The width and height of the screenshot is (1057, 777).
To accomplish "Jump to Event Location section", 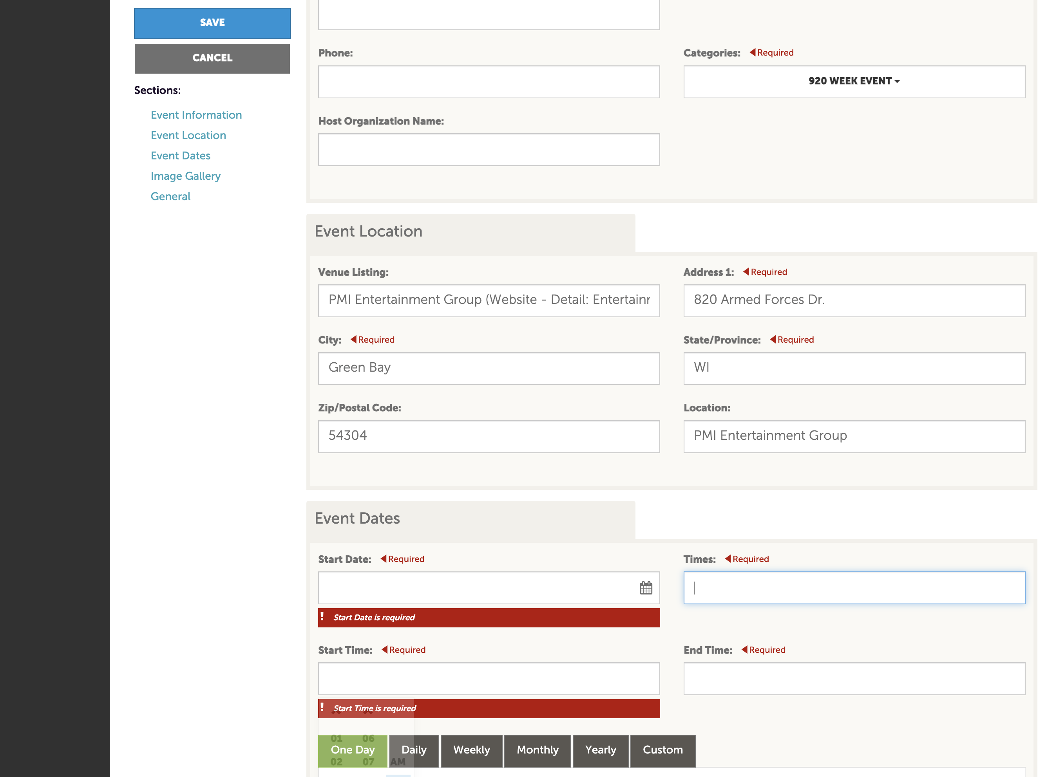I will (188, 135).
